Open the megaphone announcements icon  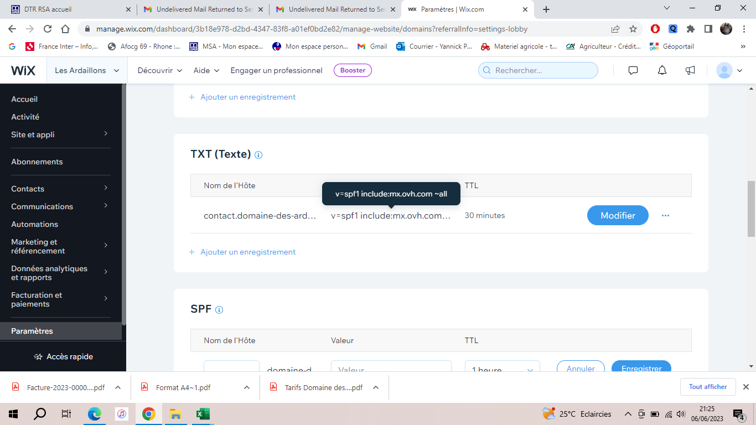click(x=690, y=70)
